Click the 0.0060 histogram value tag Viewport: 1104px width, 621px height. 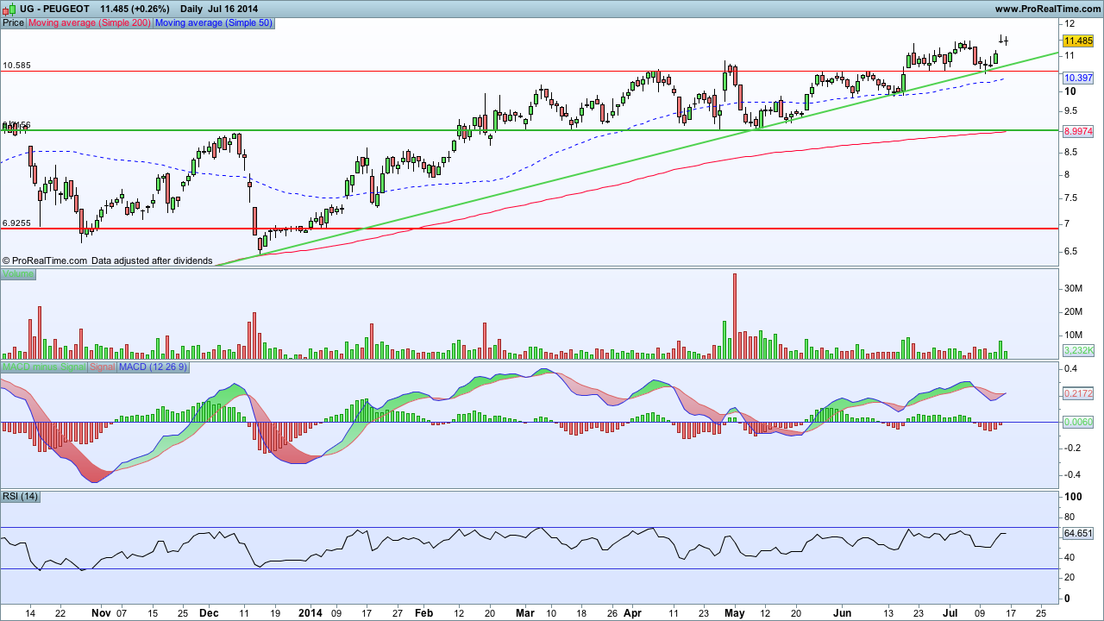[x=1078, y=422]
